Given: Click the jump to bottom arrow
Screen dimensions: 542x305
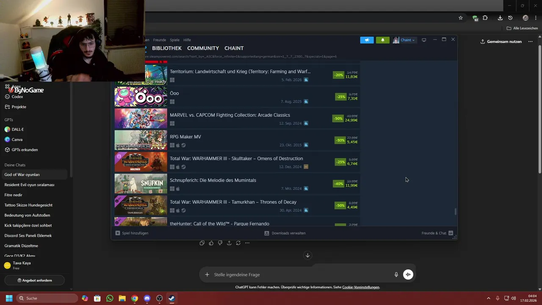Looking at the screenshot, I should coord(308,255).
